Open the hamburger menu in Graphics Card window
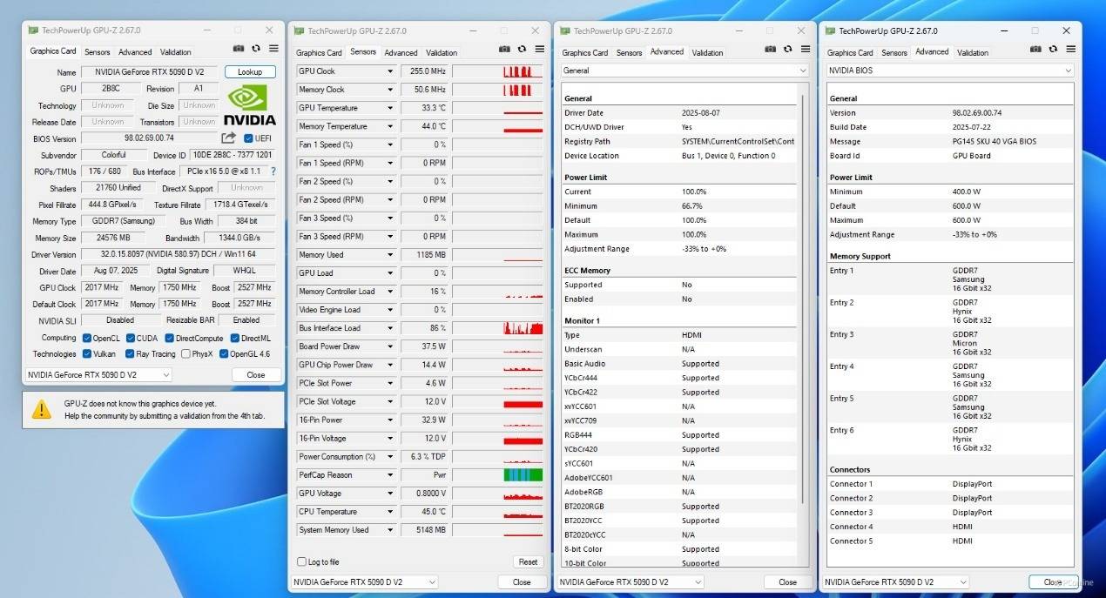Screen dimensions: 1106x598 pos(273,50)
